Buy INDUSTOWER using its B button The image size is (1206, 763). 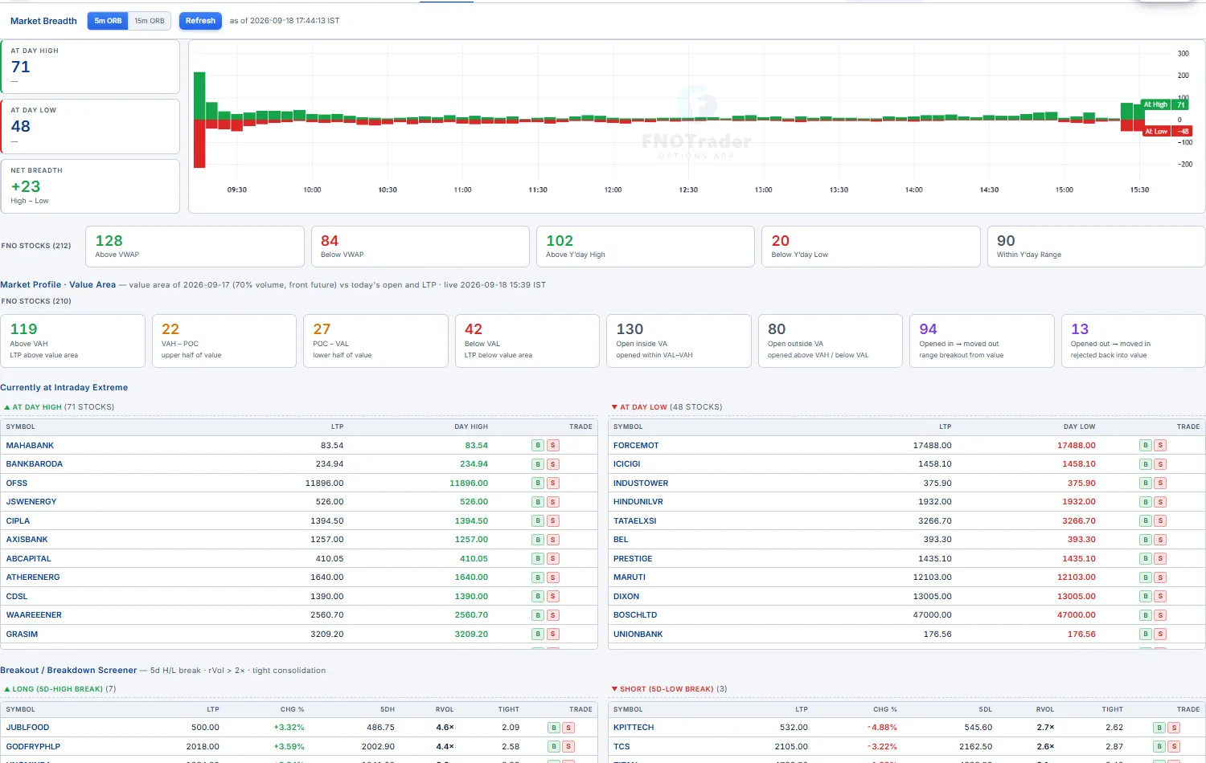(x=1146, y=484)
